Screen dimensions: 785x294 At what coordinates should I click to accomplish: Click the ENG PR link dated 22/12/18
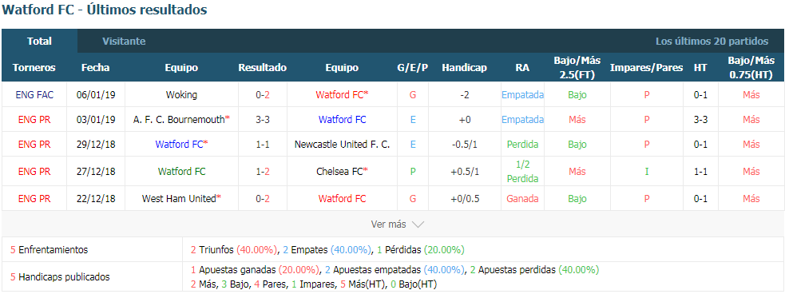coord(34,199)
